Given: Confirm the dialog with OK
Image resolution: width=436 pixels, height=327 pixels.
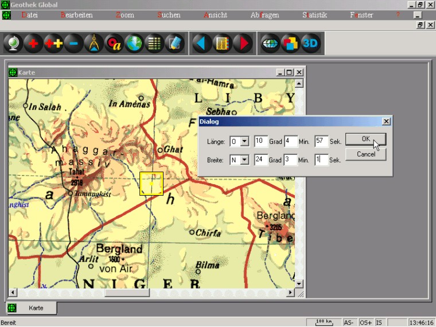Looking at the screenshot, I should coord(365,139).
